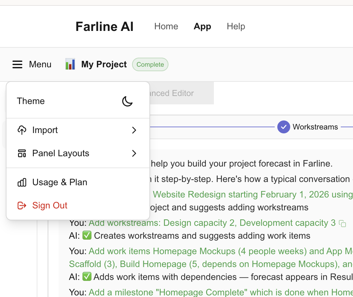Click the Import cloud upload icon
This screenshot has width=353, height=297.
click(x=22, y=130)
